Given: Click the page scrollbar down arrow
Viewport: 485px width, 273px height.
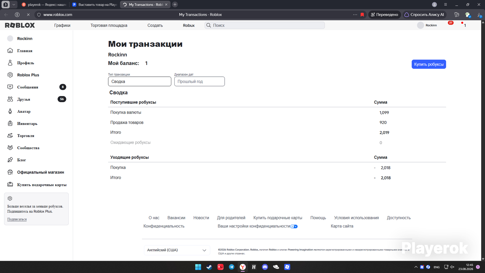Looking at the screenshot, I should [483, 259].
